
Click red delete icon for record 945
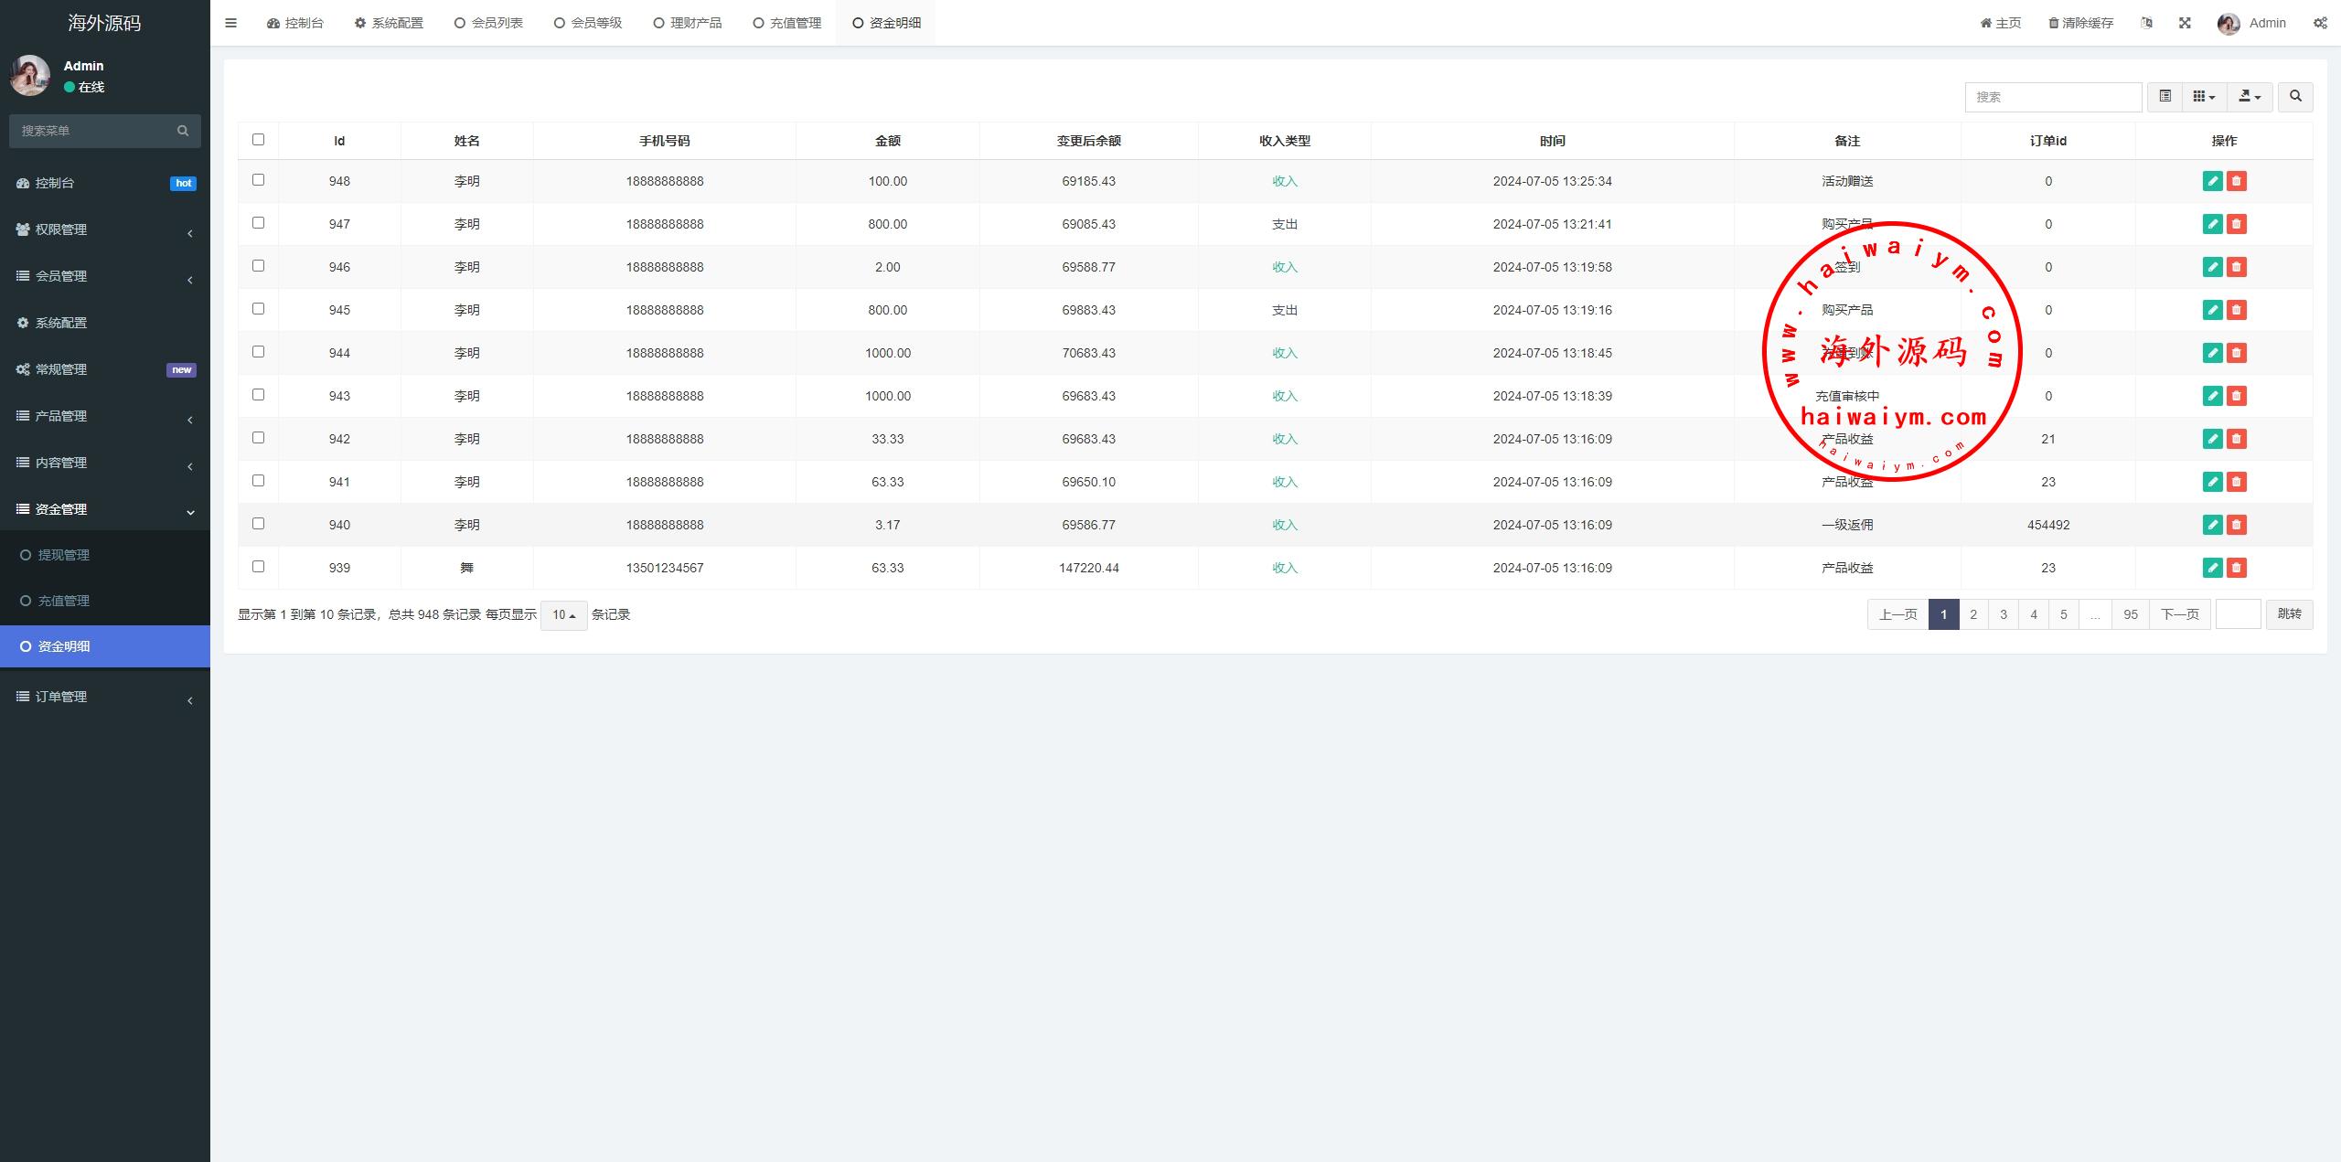click(x=2237, y=310)
